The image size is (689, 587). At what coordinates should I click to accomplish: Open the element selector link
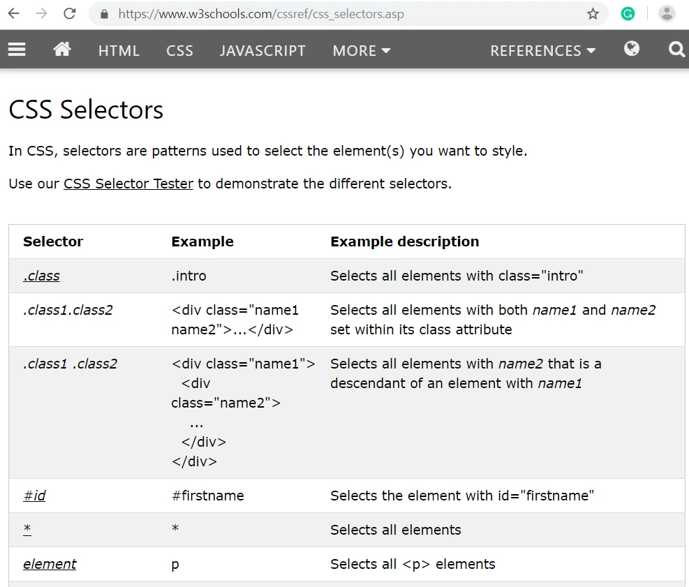coord(50,564)
